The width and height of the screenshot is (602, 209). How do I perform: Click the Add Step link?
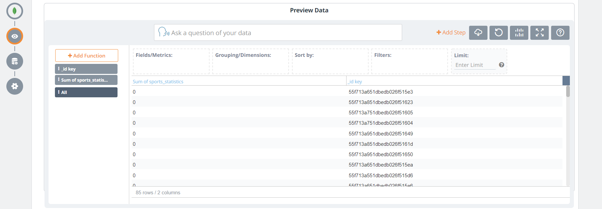pyautogui.click(x=451, y=32)
